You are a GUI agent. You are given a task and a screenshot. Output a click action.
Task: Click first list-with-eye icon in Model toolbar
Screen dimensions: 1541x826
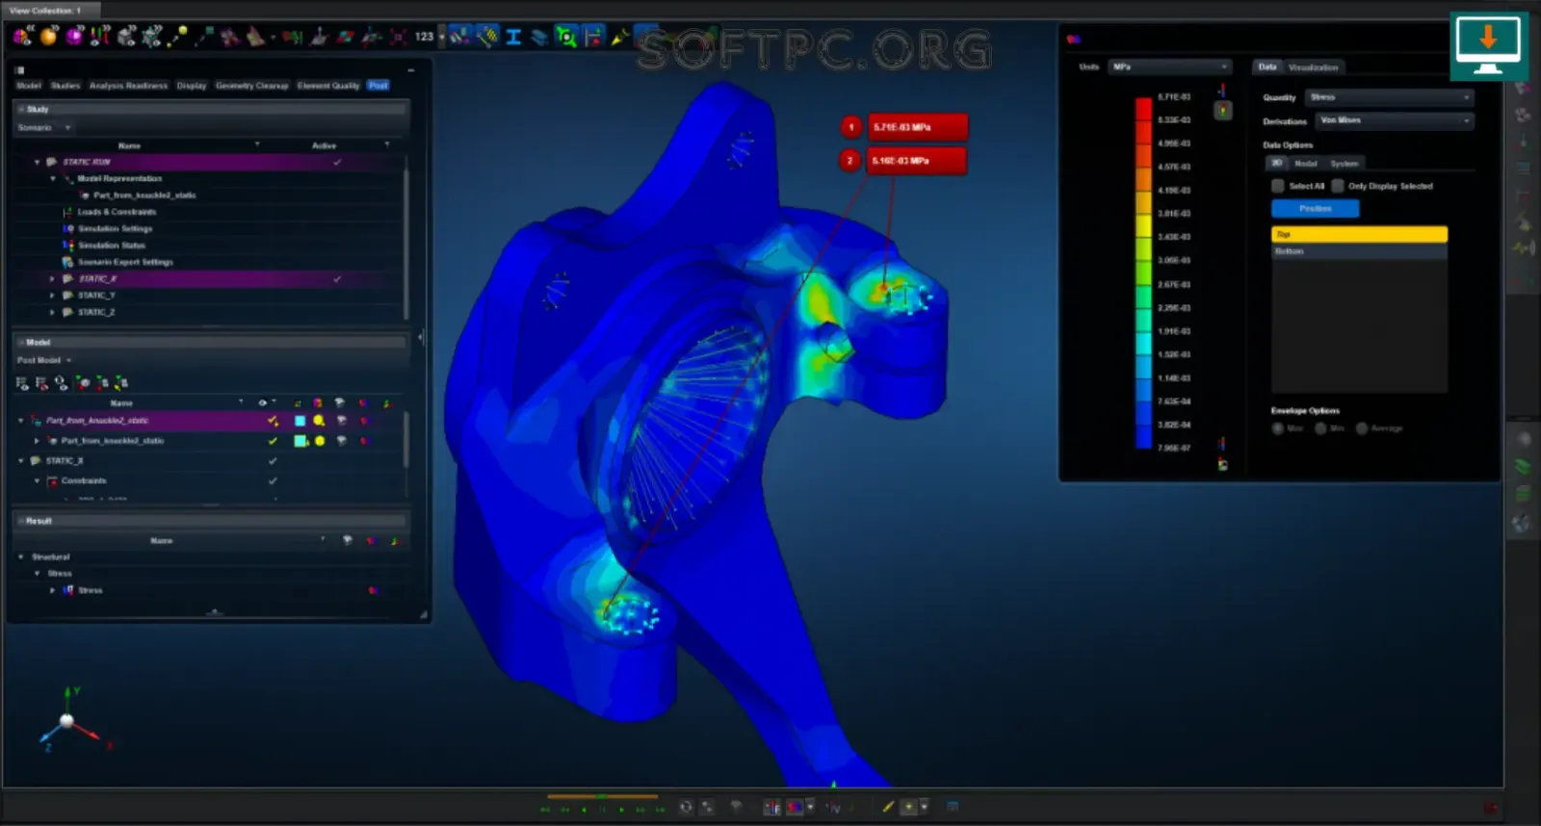point(21,383)
